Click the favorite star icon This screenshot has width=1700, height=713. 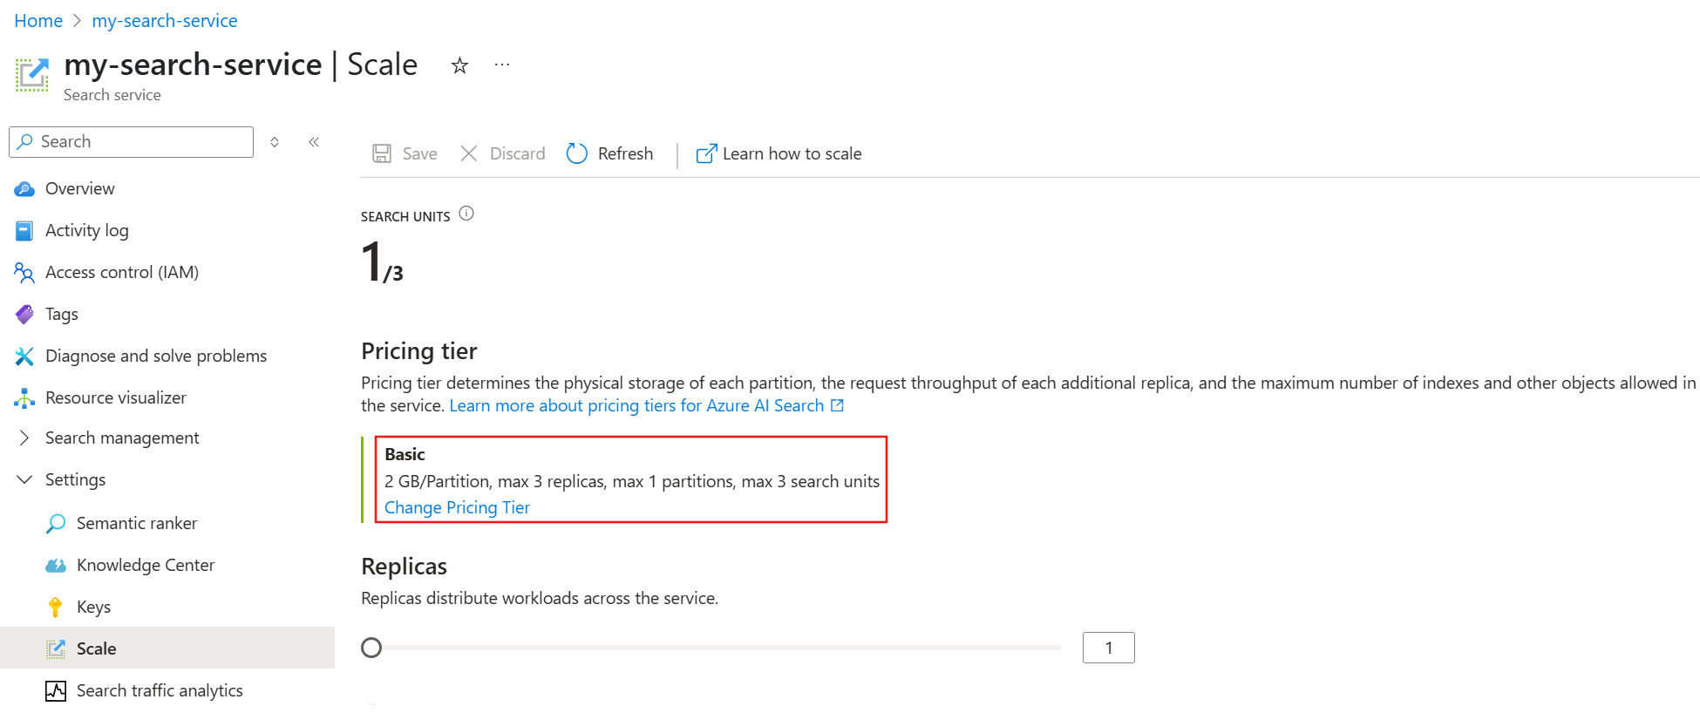tap(459, 65)
